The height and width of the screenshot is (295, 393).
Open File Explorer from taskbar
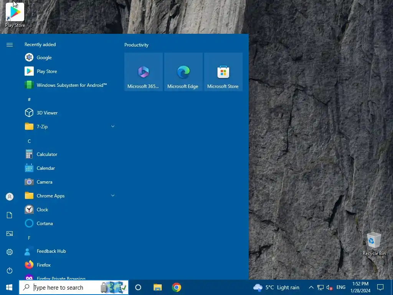pos(157,287)
